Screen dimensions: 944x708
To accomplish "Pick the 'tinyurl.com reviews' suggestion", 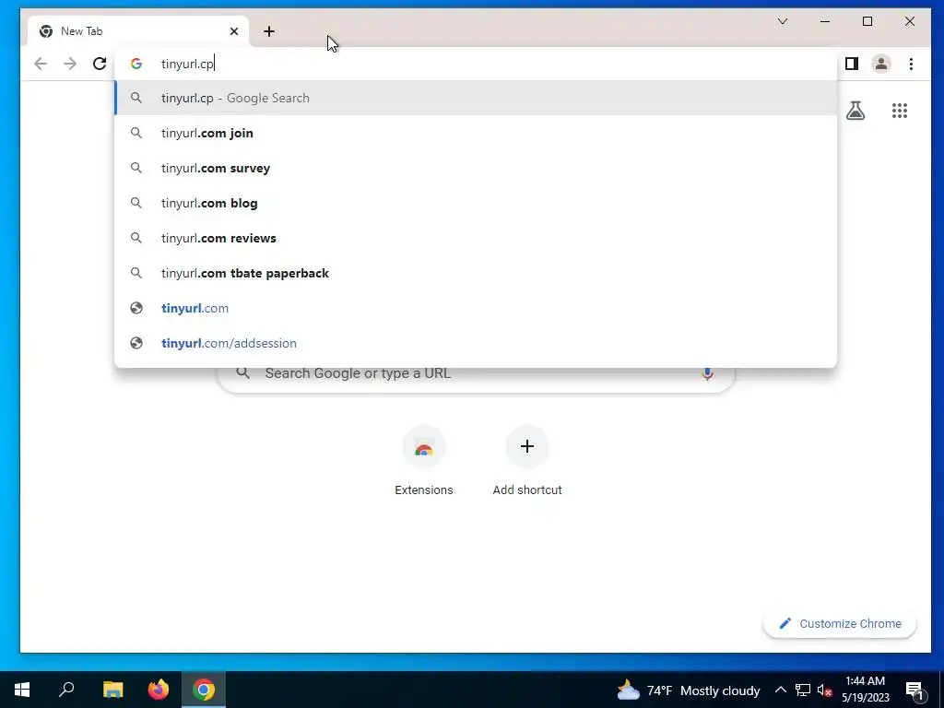I will [x=476, y=238].
